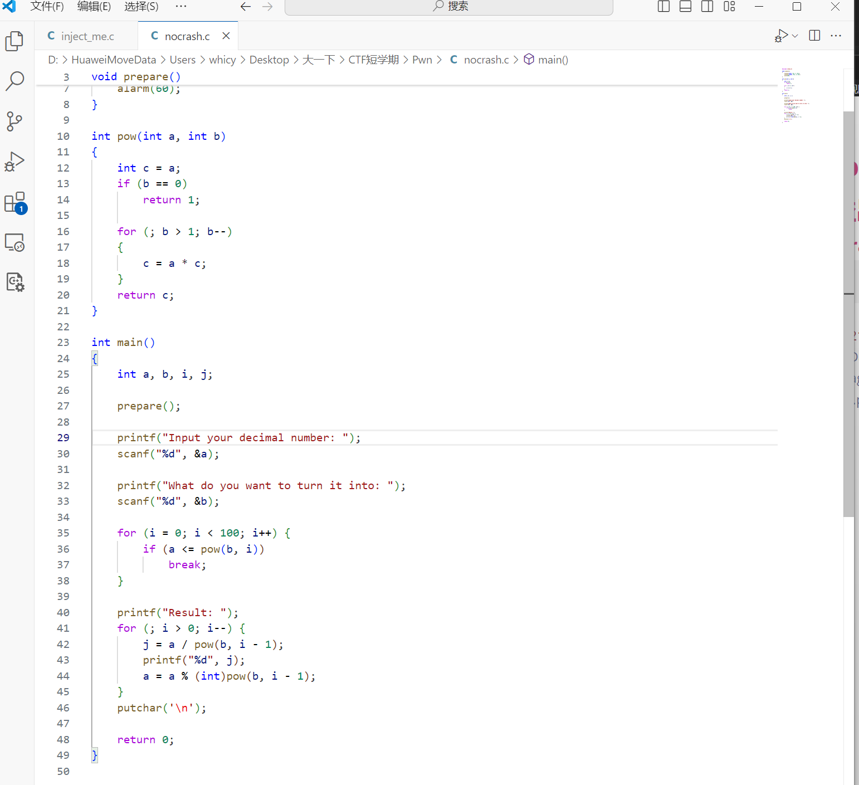Open the Source Control view
The image size is (859, 785).
[x=14, y=121]
